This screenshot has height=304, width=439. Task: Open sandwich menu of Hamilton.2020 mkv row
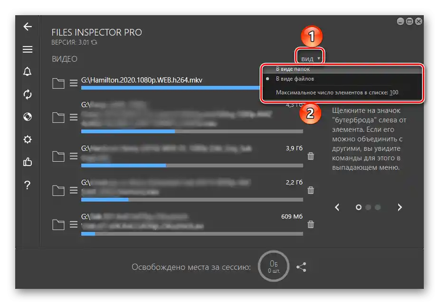[74, 83]
